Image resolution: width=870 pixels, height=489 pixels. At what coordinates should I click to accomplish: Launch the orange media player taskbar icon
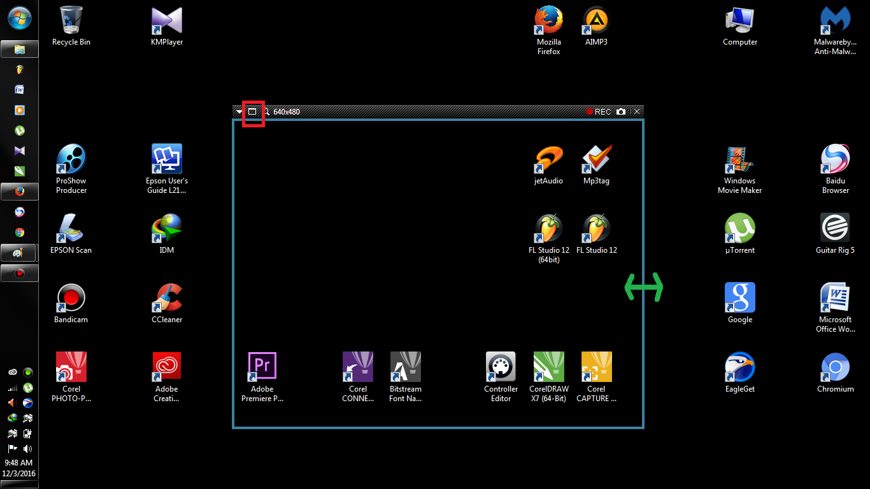tap(20, 110)
